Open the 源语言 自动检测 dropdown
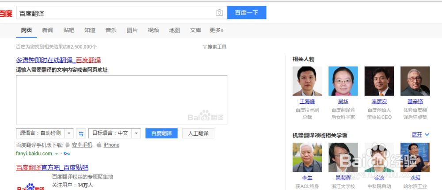The height and width of the screenshot is (190, 442). [45, 133]
